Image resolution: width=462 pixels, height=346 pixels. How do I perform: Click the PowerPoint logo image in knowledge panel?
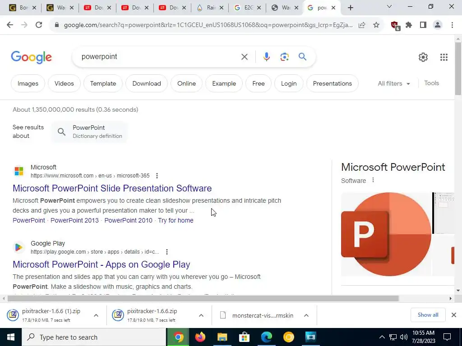point(386,234)
